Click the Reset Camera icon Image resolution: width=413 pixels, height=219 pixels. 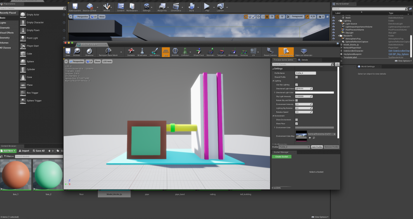point(270,52)
